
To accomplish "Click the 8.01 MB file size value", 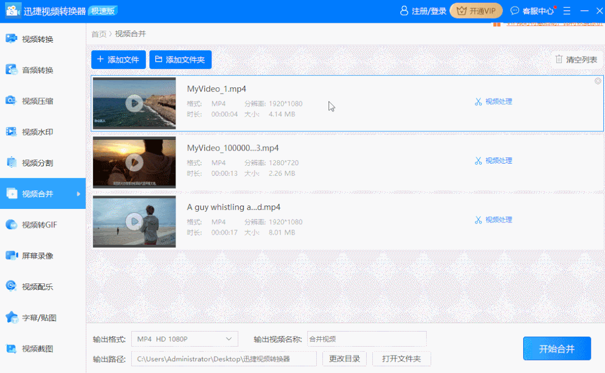I will 281,232.
